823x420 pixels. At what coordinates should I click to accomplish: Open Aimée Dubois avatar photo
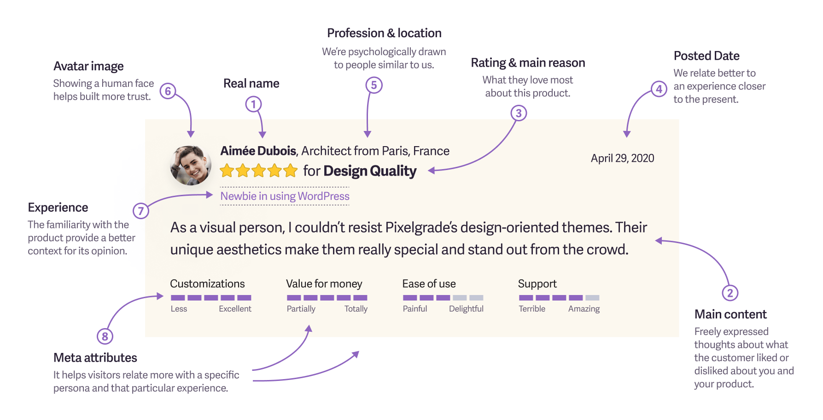point(191,165)
